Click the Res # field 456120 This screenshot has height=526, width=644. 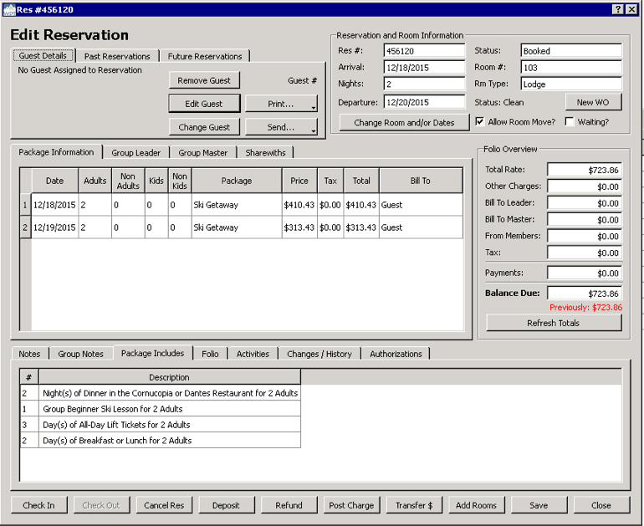point(424,51)
